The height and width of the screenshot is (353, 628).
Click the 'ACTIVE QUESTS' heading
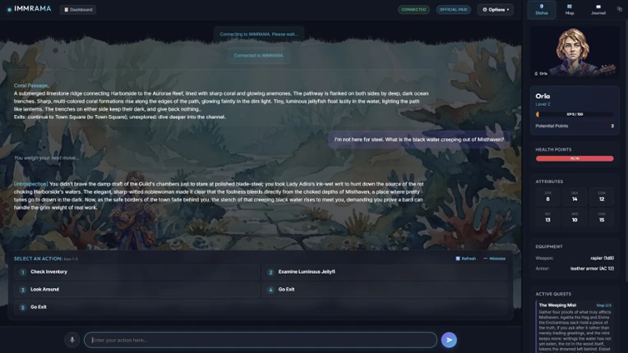pos(553,294)
